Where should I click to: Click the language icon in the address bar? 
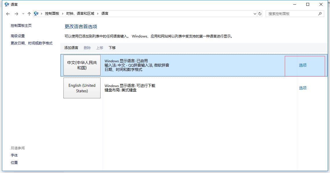point(36,13)
